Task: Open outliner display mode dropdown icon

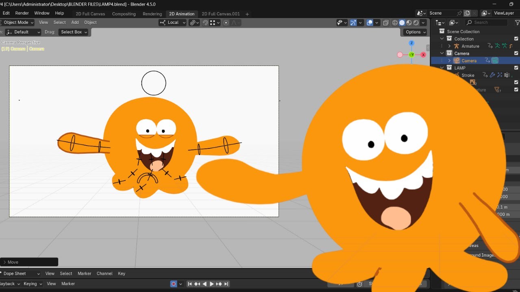Action: [x=453, y=23]
